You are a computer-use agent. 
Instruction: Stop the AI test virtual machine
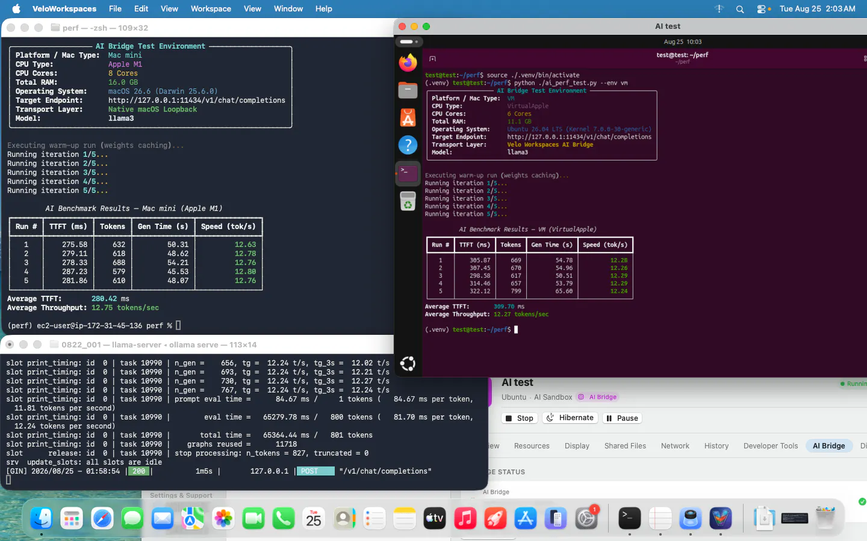click(x=520, y=418)
